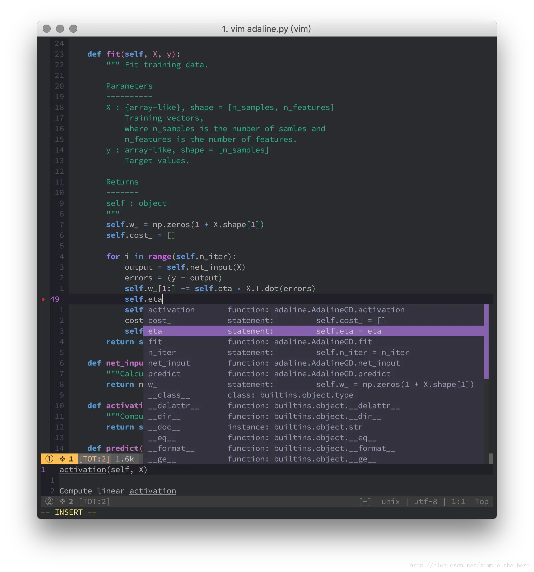Click the activation(self, X) signature in the preview

pos(103,469)
